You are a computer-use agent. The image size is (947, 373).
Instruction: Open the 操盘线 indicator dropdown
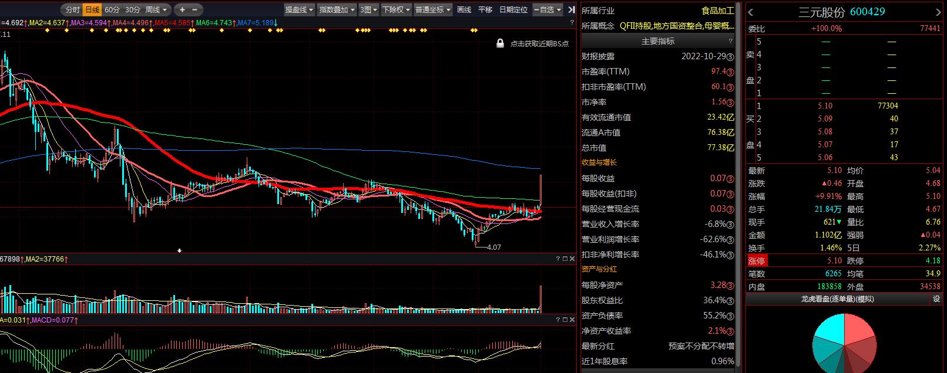coord(300,9)
